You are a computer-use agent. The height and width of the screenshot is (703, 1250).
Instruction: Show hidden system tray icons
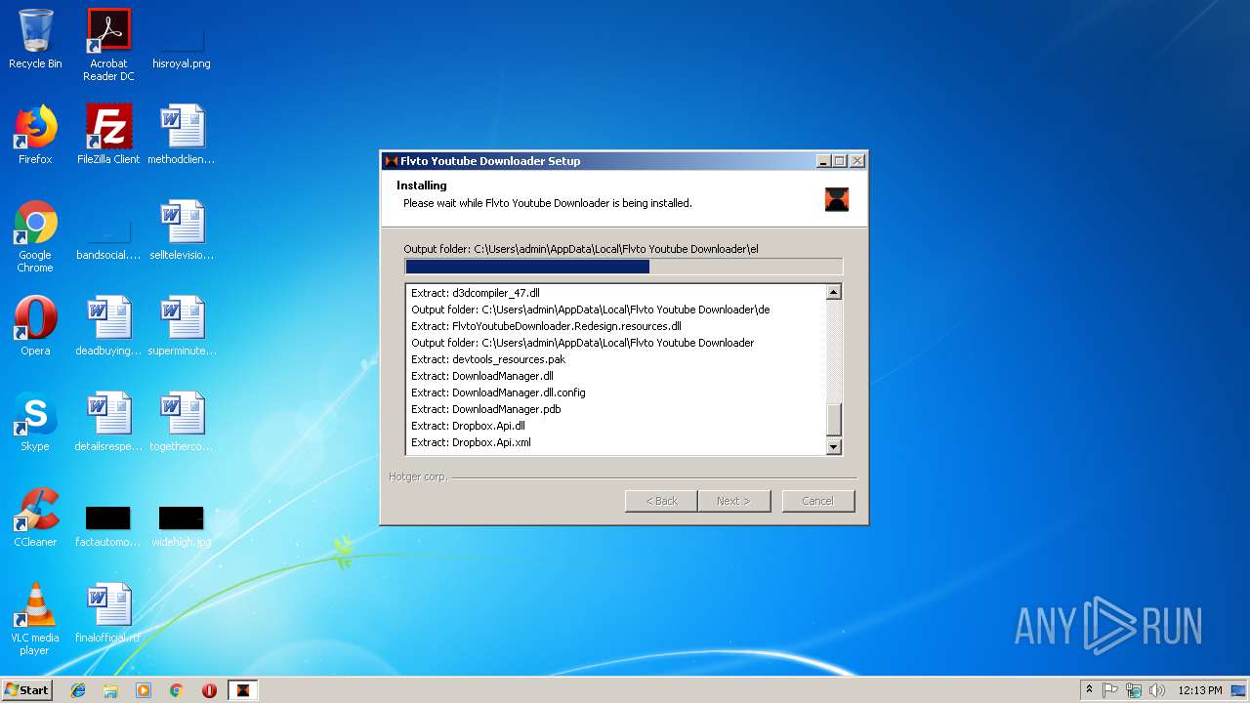(1089, 690)
